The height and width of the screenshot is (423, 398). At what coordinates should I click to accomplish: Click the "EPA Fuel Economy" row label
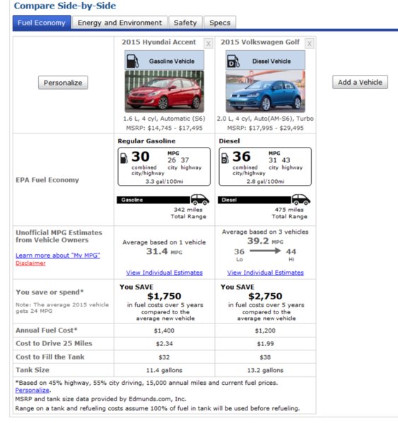pos(47,180)
